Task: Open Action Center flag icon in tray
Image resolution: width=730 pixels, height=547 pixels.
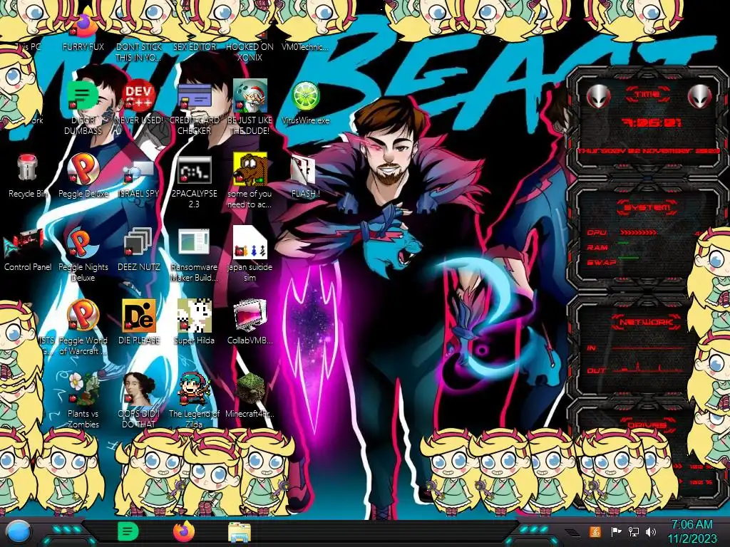Action: pos(615,531)
